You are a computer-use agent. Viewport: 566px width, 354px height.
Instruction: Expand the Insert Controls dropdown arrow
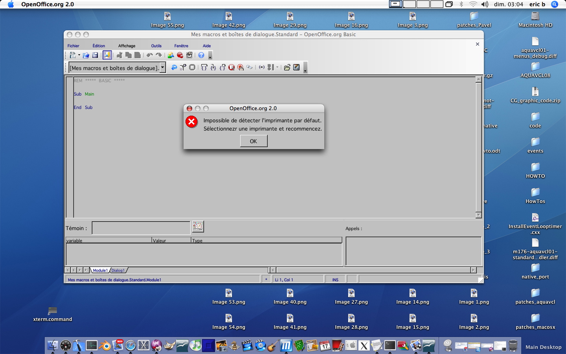pyautogui.click(x=277, y=68)
